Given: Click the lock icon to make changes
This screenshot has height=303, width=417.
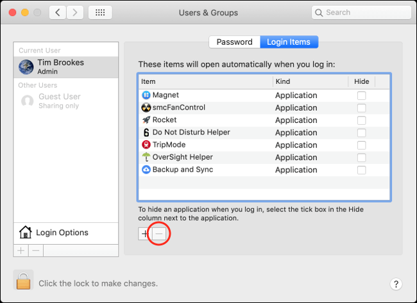Looking at the screenshot, I should 23,280.
